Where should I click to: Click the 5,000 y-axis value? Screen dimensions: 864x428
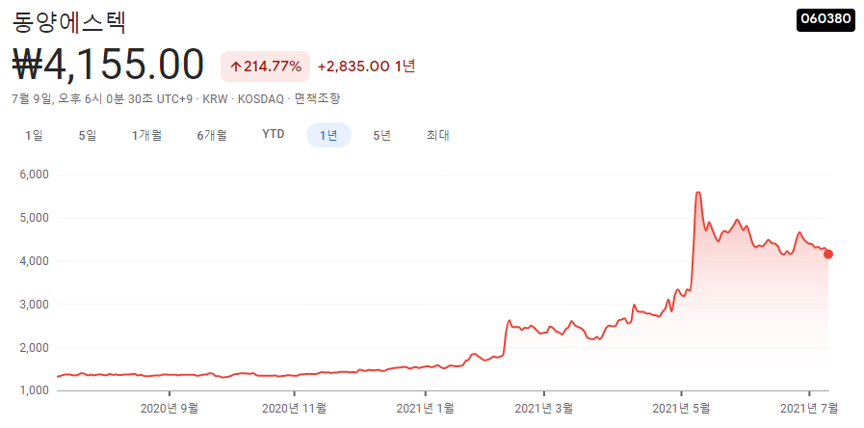(35, 218)
